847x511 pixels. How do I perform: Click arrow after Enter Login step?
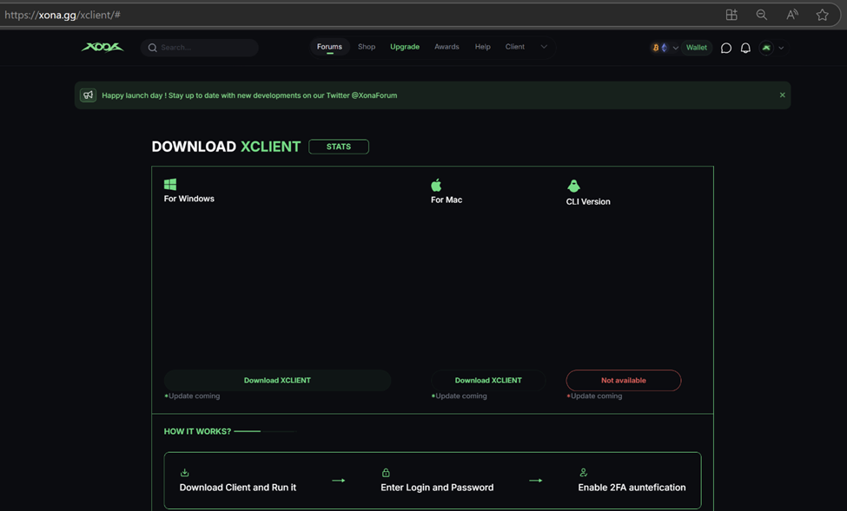(x=535, y=481)
